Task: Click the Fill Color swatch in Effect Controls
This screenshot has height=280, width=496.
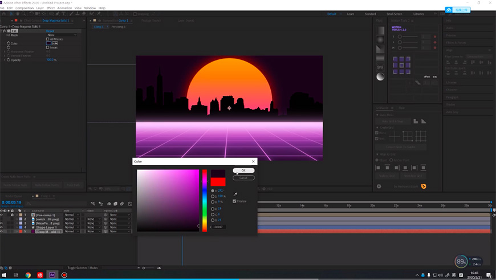Action: coord(48,43)
